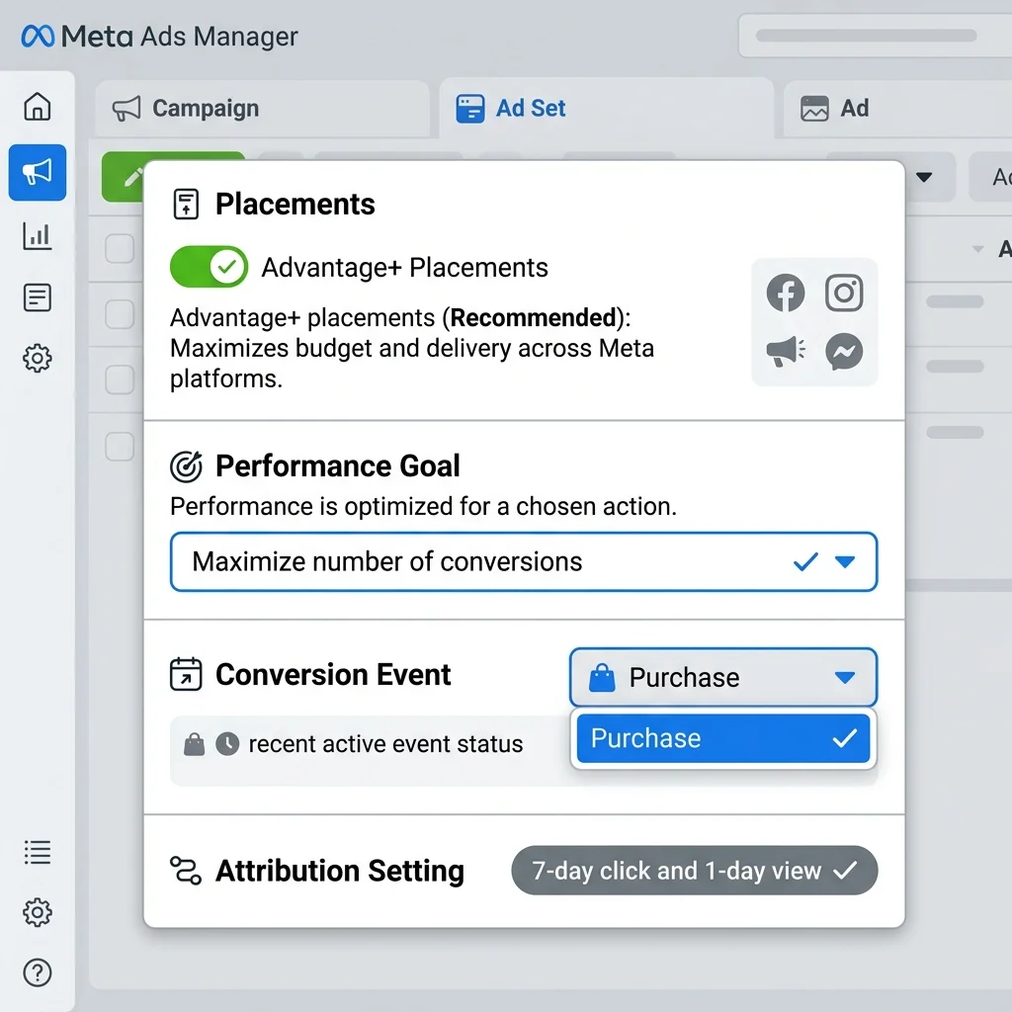This screenshot has height=1012, width=1012.
Task: Click the Placements heading text
Action: click(295, 204)
